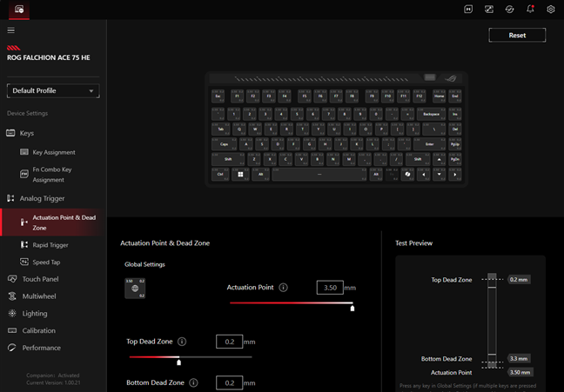Viewport: 564px width, 392px height.
Task: Select the Backspace key
Action: pos(431,114)
